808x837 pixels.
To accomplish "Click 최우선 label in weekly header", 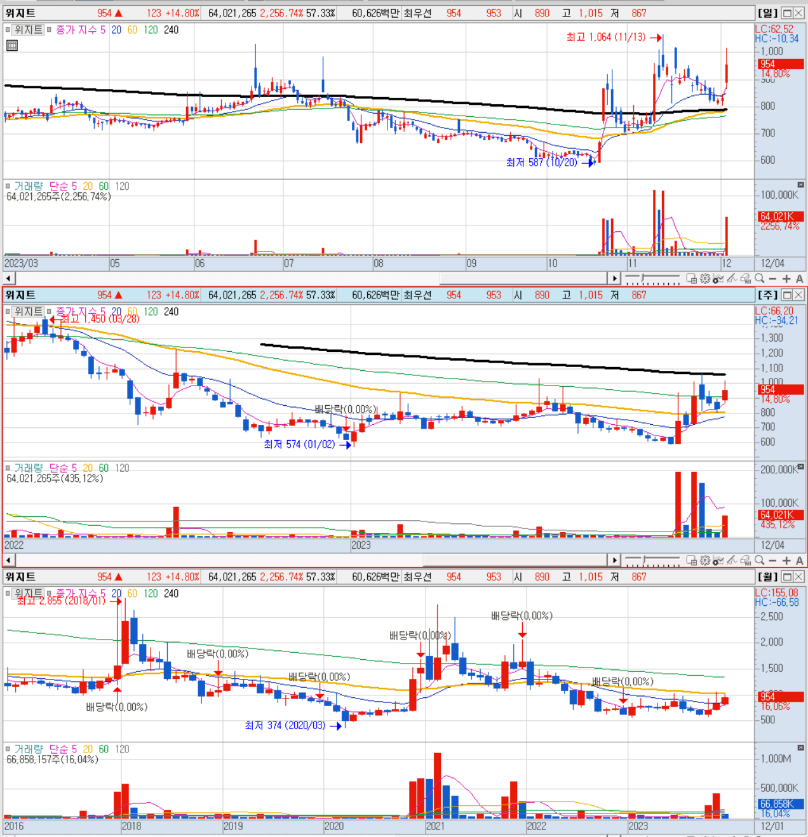I will [x=417, y=295].
